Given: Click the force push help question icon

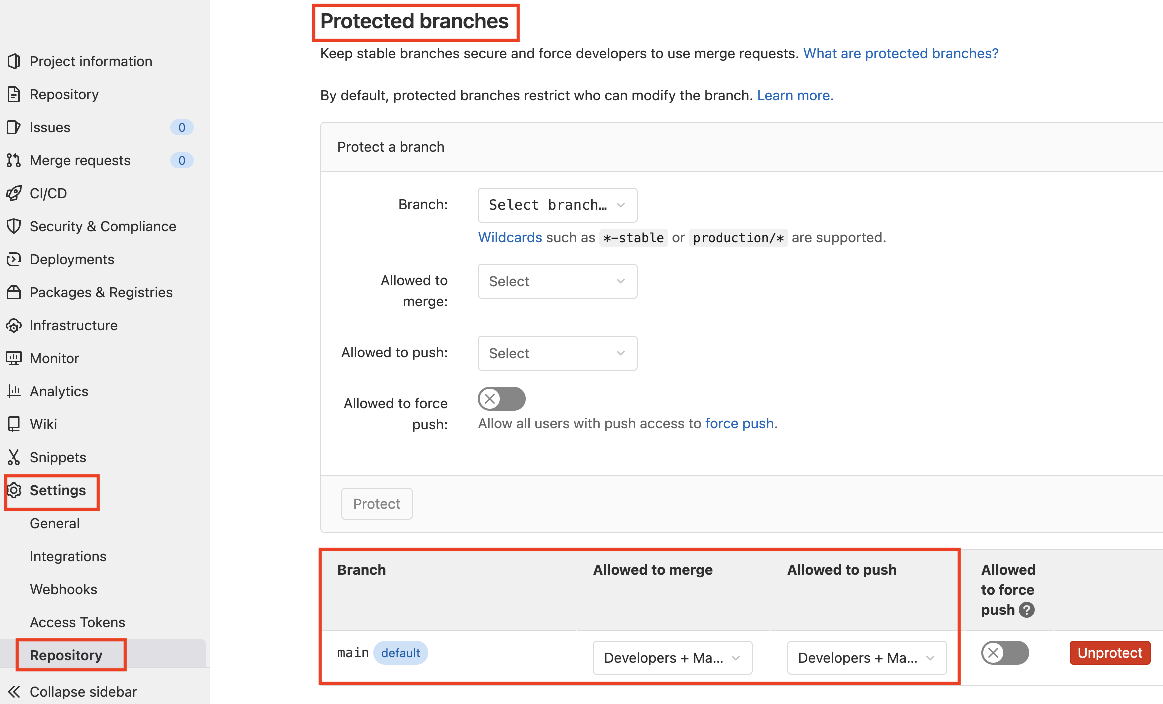Looking at the screenshot, I should coord(1026,610).
